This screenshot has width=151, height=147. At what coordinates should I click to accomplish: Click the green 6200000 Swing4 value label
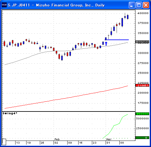pyautogui.click(x=142, y=114)
